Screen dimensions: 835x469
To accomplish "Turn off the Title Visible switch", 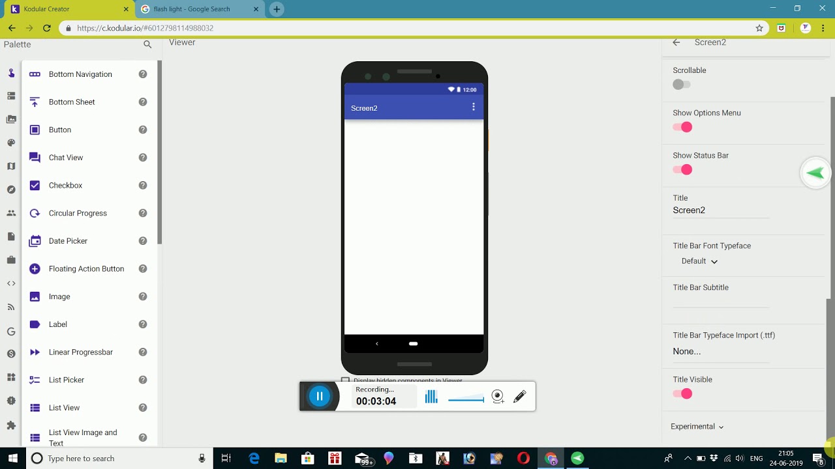I will tap(682, 394).
